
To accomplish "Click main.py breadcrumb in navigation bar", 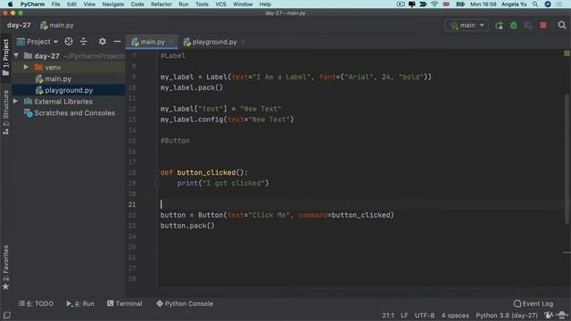I will pos(57,25).
